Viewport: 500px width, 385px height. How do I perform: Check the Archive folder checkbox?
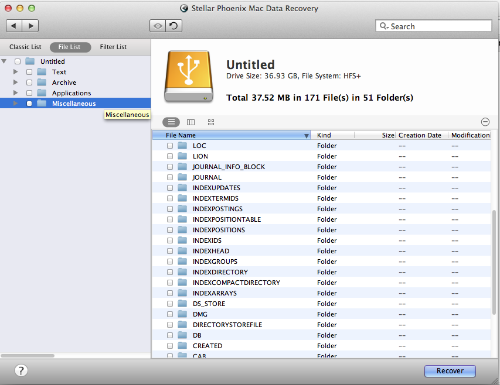(x=29, y=82)
